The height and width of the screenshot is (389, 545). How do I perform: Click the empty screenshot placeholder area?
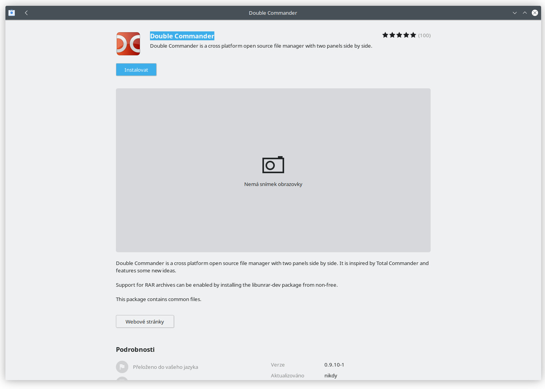click(273, 170)
